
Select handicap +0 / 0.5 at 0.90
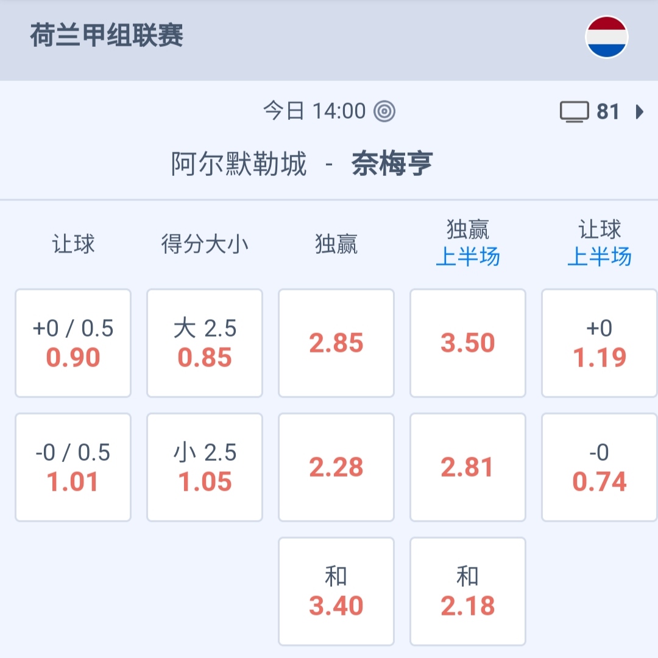[x=73, y=343]
